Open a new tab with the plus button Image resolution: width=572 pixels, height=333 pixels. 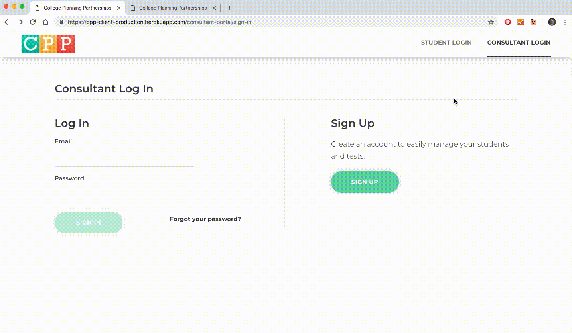point(229,8)
